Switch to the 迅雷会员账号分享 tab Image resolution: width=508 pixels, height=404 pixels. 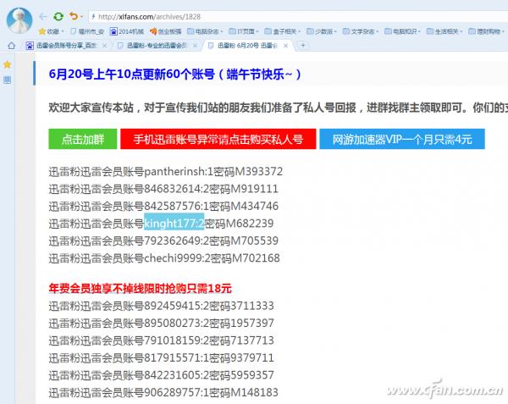coord(66,46)
